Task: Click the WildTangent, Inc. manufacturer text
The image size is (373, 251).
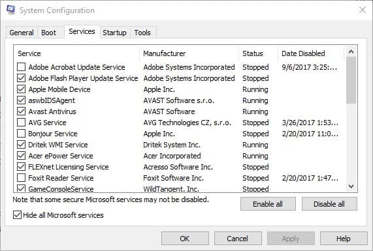Action: 171,189
